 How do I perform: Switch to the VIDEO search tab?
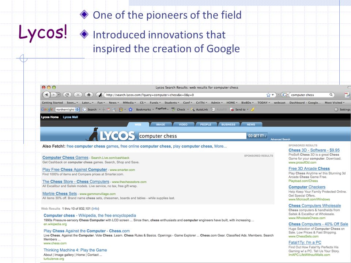183,125
